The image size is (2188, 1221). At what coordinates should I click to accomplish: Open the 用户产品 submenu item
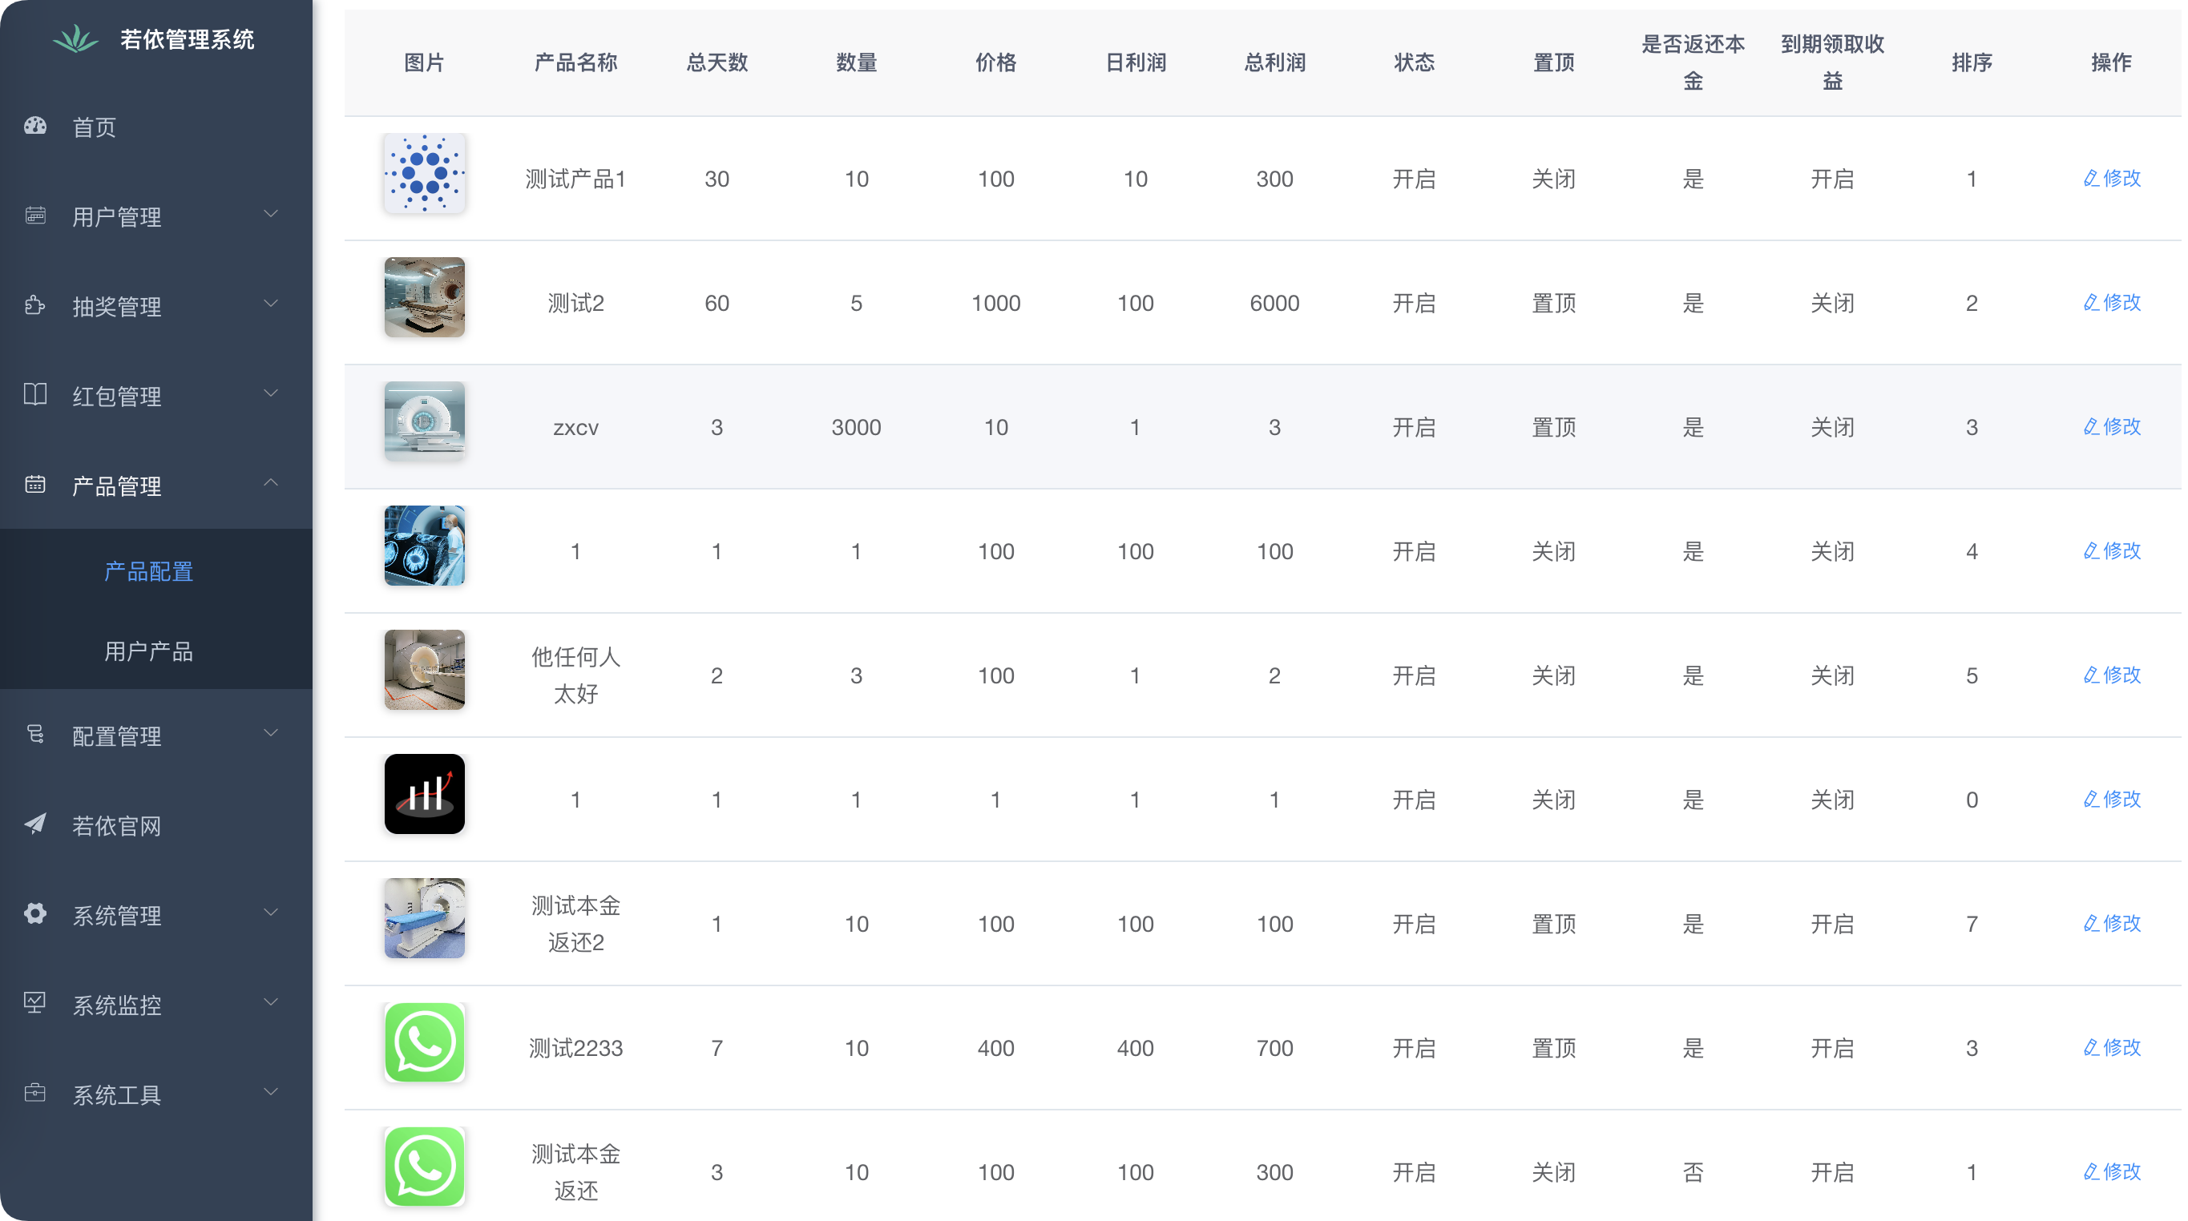[x=148, y=651]
